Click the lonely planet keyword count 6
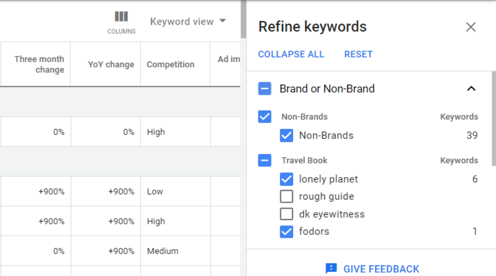The height and width of the screenshot is (276, 496). [x=475, y=179]
